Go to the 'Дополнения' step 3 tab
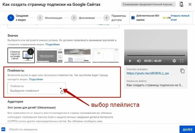This screenshot has height=133, width=195. [83, 18]
